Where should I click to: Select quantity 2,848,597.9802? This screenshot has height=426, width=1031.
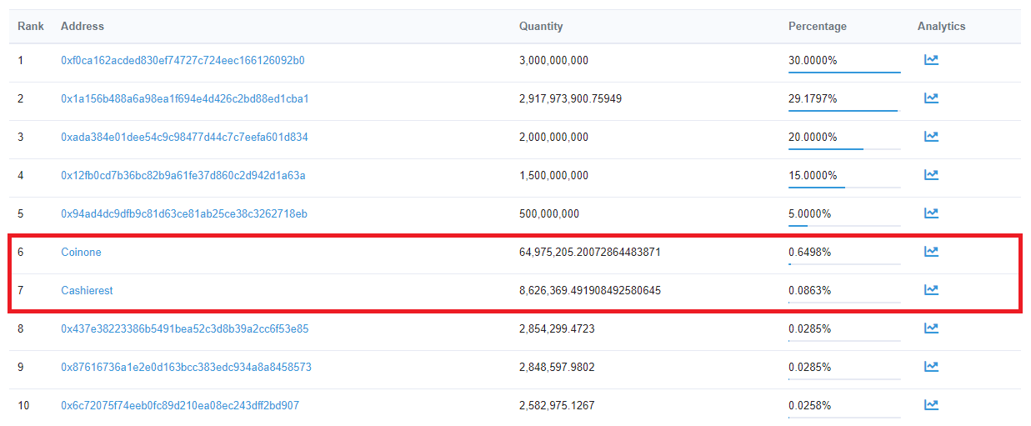click(557, 368)
